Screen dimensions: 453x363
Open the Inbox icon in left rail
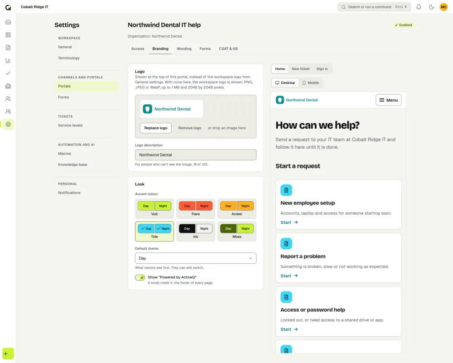click(x=8, y=22)
